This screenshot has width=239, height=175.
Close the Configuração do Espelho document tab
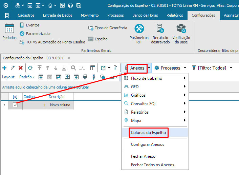point(68,58)
